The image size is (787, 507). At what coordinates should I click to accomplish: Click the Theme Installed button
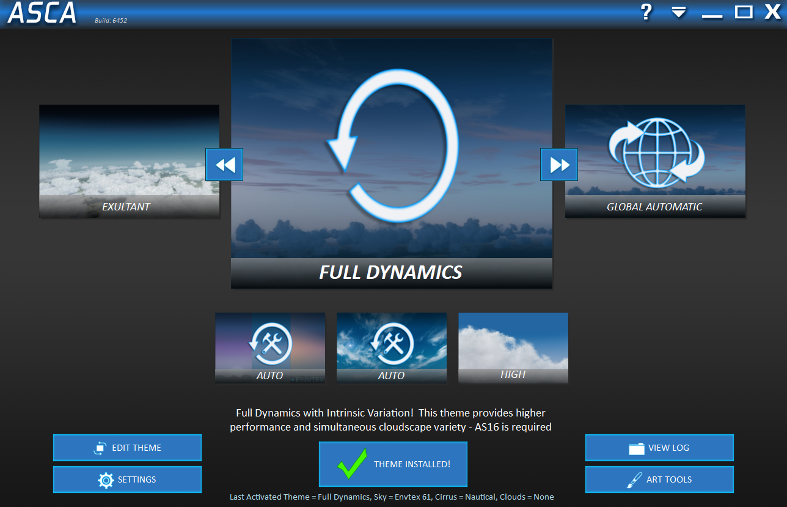pyautogui.click(x=393, y=464)
